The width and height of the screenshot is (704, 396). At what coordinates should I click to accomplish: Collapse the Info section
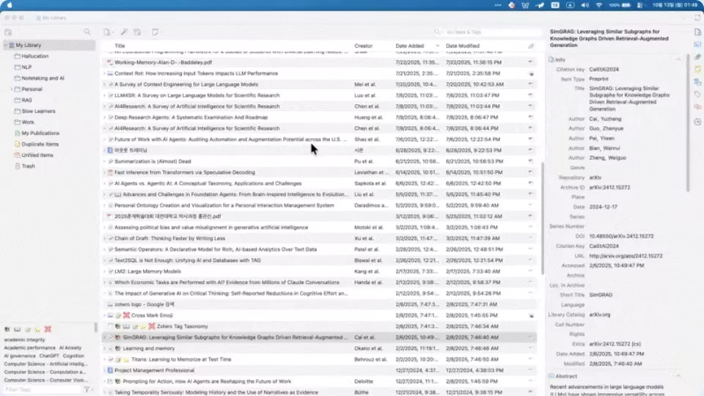[678, 59]
